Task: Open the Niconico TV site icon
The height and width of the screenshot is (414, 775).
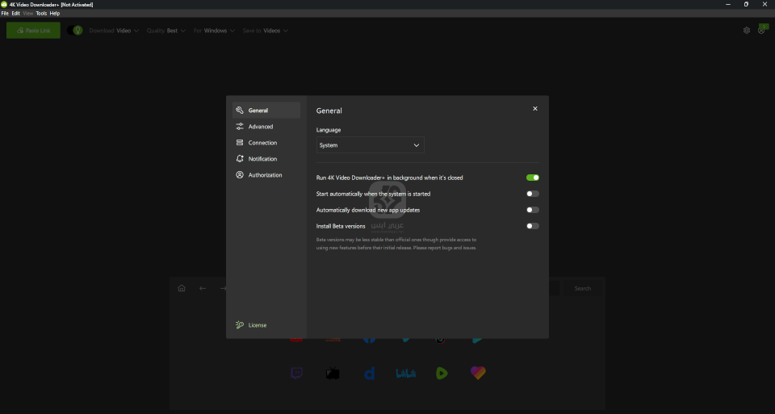Action: click(333, 373)
